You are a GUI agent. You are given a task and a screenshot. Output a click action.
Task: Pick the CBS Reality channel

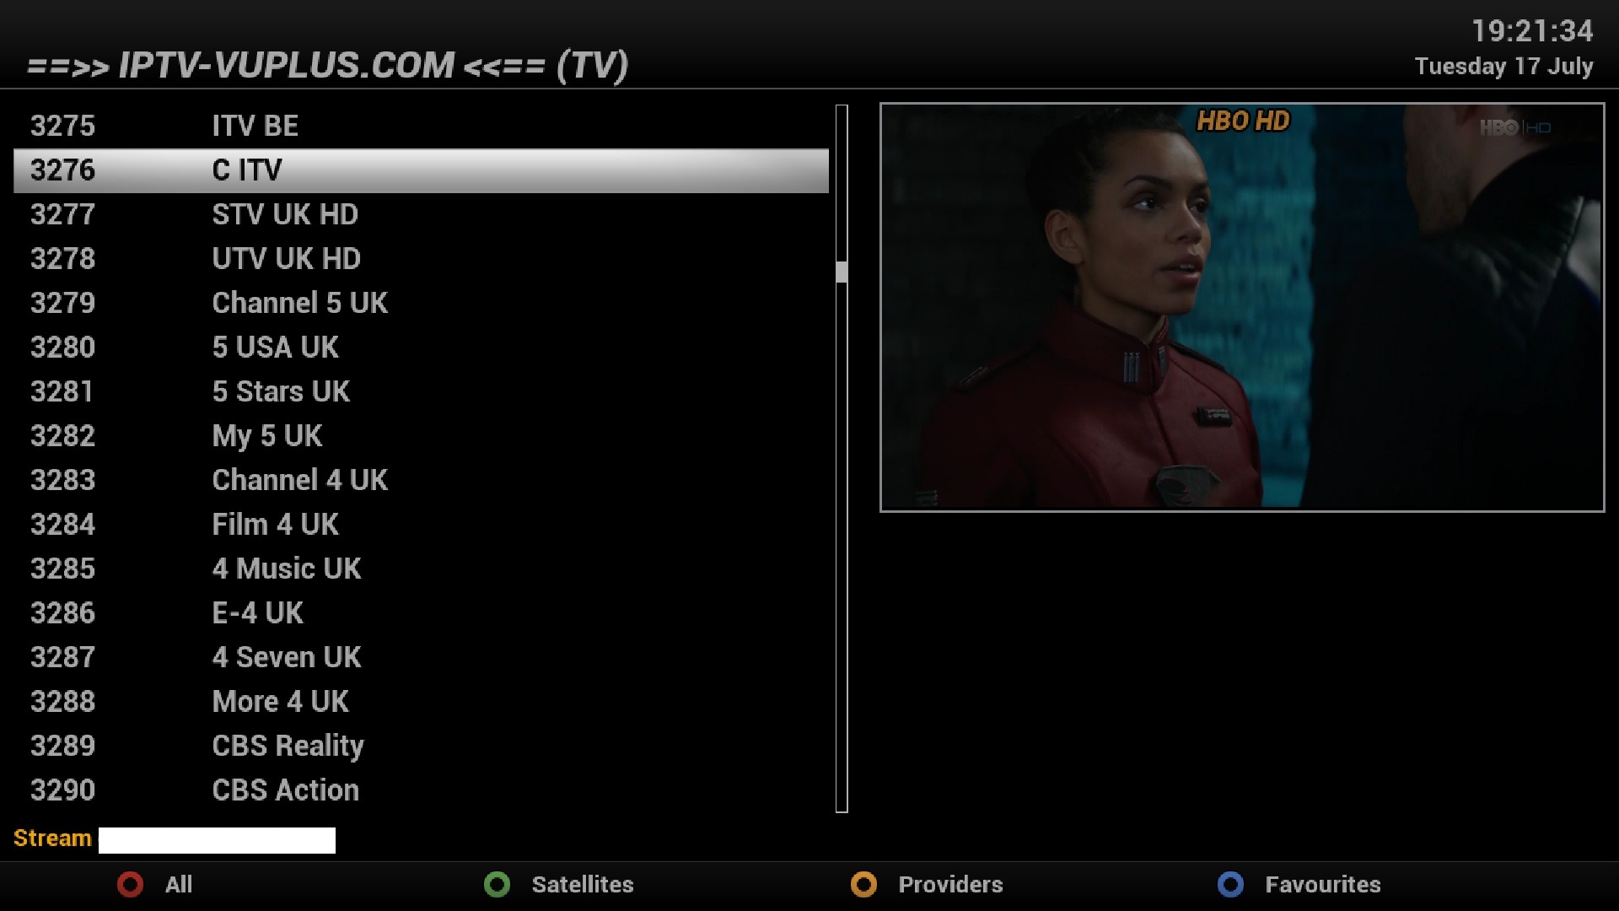point(421,746)
